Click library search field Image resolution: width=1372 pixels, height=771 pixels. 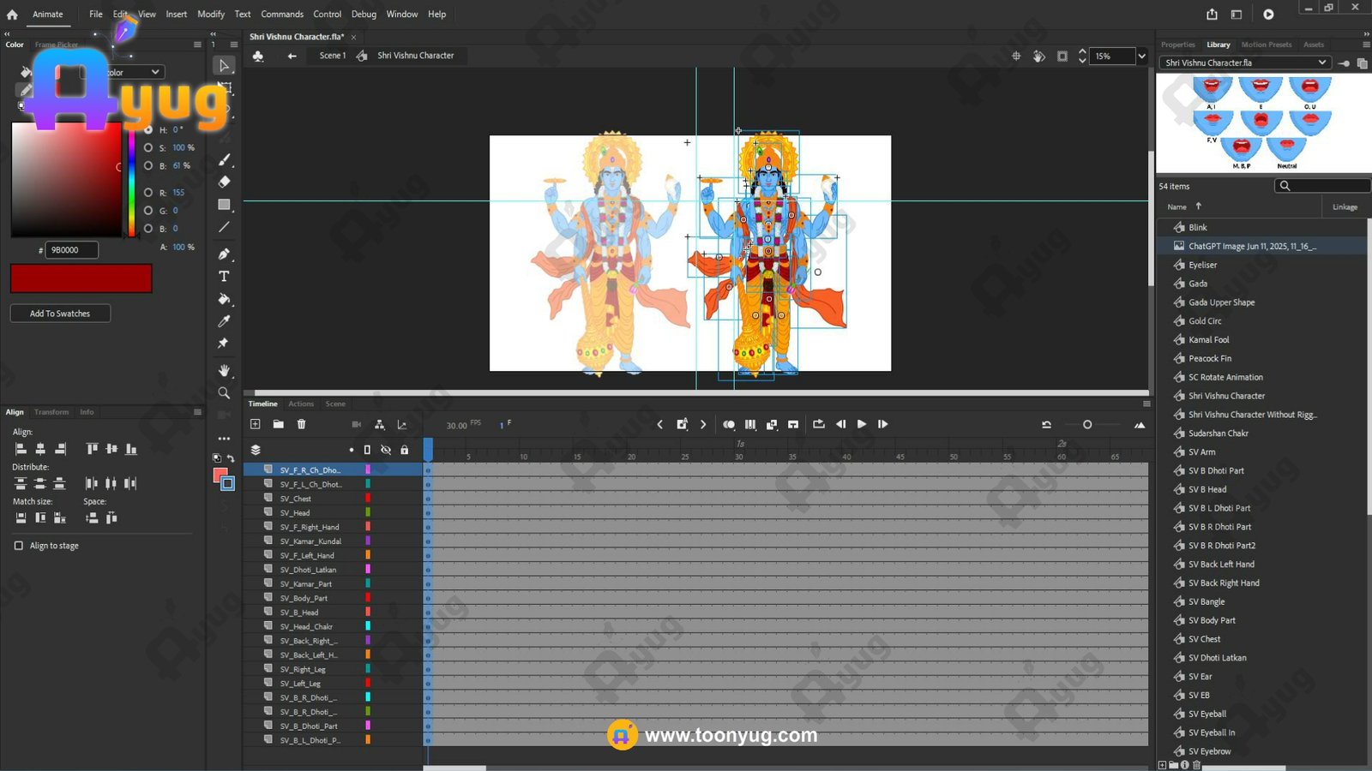(x=1321, y=186)
